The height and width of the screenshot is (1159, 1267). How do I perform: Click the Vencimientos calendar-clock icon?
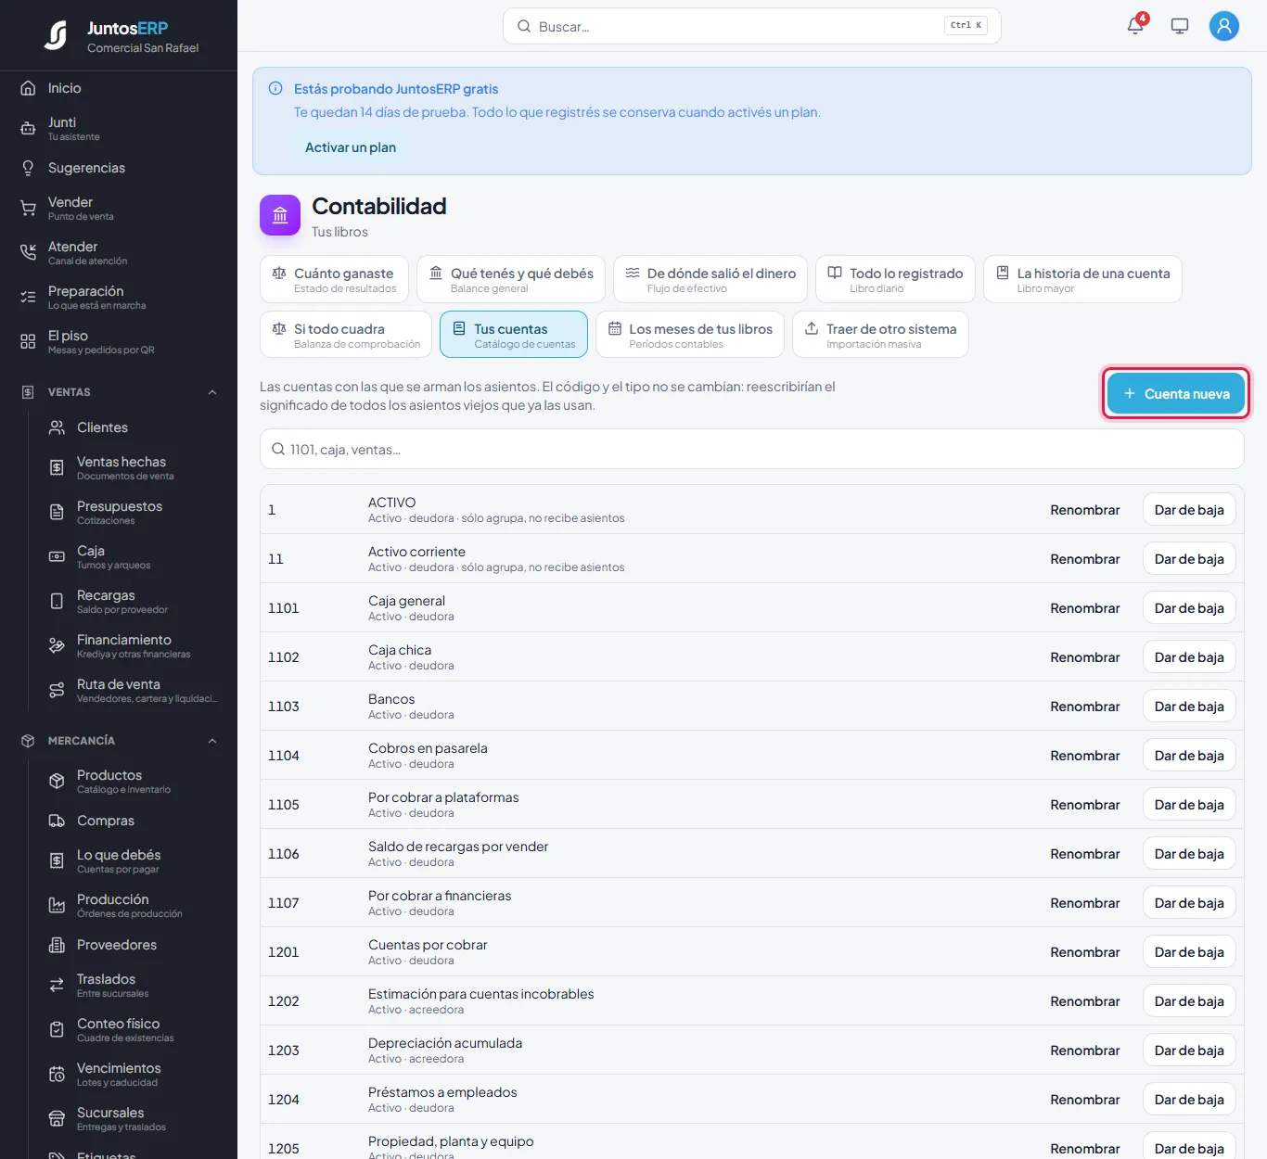pos(57,1074)
